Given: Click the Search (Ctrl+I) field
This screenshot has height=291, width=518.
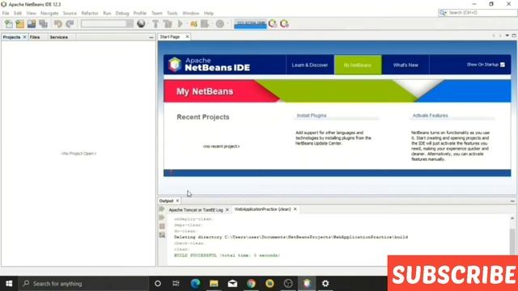Looking at the screenshot, I should (x=478, y=13).
